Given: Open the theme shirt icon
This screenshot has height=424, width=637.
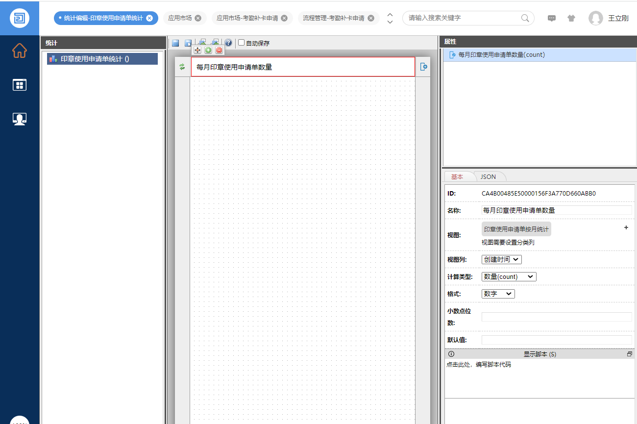Looking at the screenshot, I should tap(571, 18).
